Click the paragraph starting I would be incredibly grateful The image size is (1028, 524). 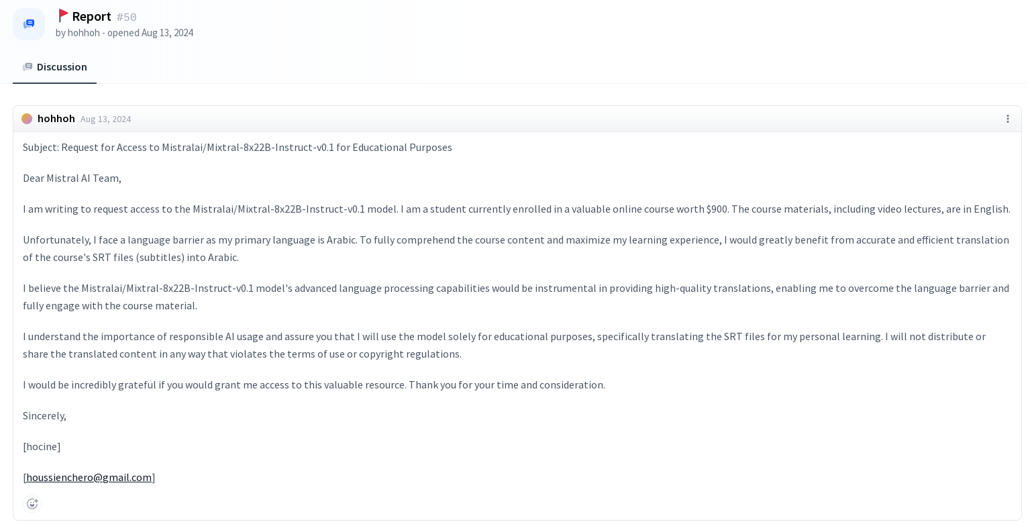coord(314,384)
